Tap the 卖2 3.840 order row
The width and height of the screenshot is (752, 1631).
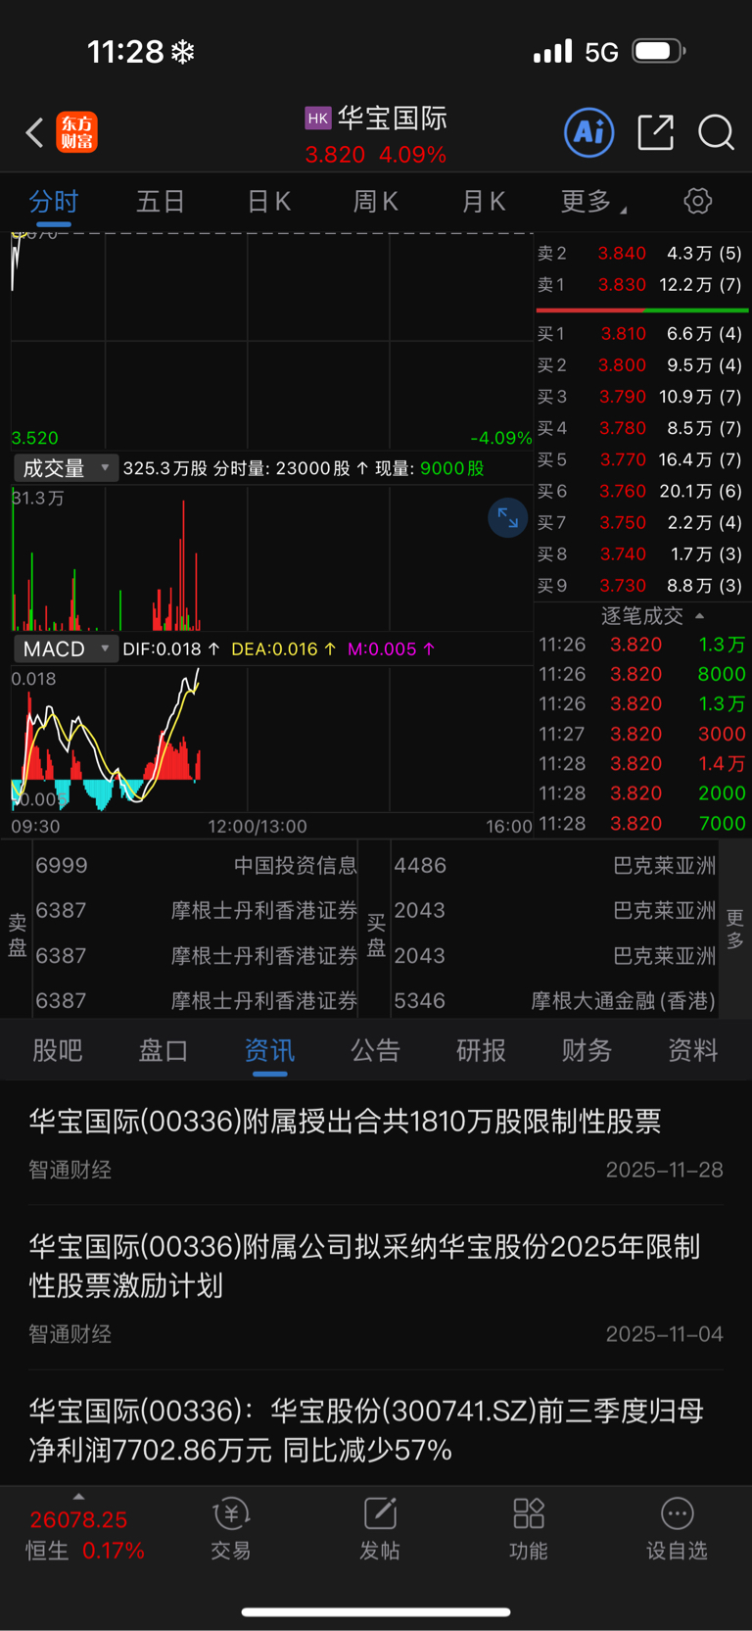point(642,253)
